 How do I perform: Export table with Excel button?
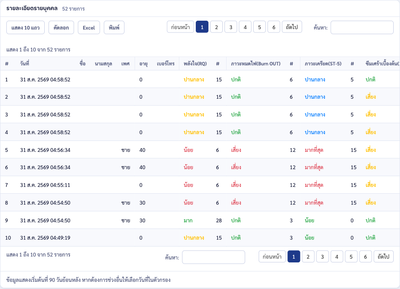pyautogui.click(x=89, y=27)
